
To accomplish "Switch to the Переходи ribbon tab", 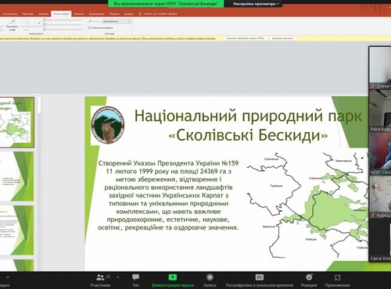I will pyautogui.click(x=28, y=14).
